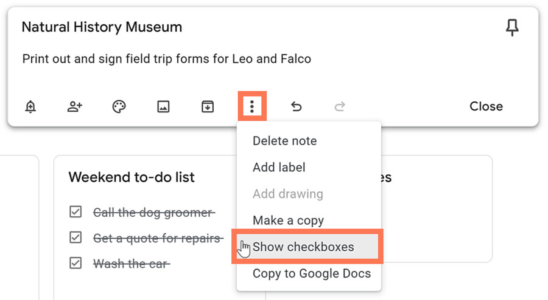Toggle the three-dot More menu
The image size is (548, 300).
point(251,107)
